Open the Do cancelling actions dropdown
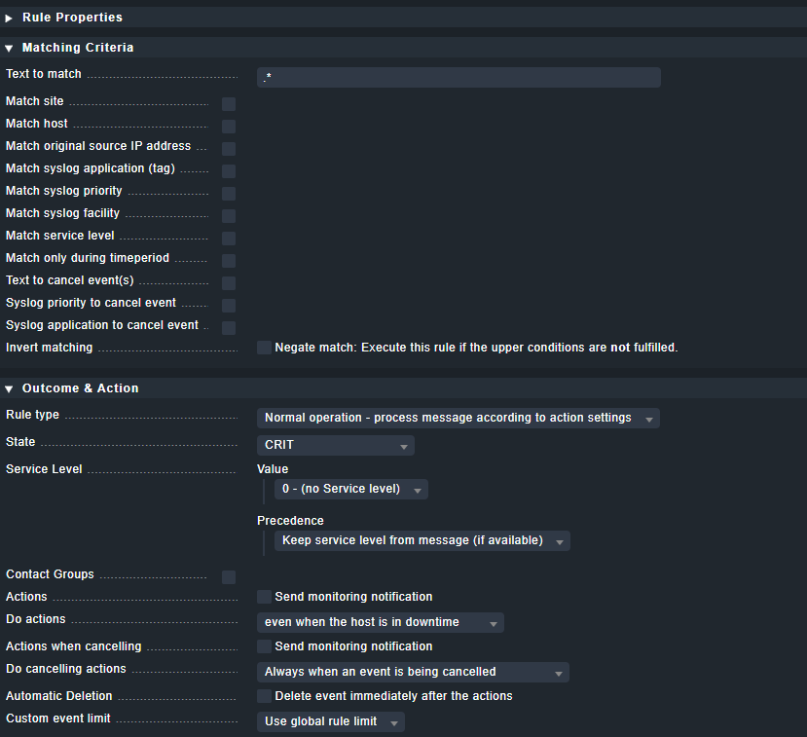The height and width of the screenshot is (737, 807). (413, 672)
